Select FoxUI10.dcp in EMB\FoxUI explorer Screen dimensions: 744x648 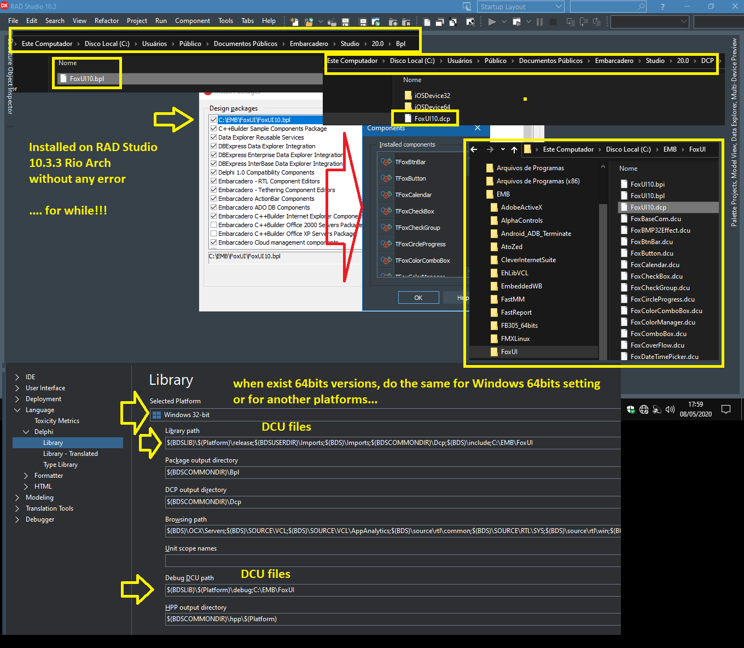coord(668,207)
